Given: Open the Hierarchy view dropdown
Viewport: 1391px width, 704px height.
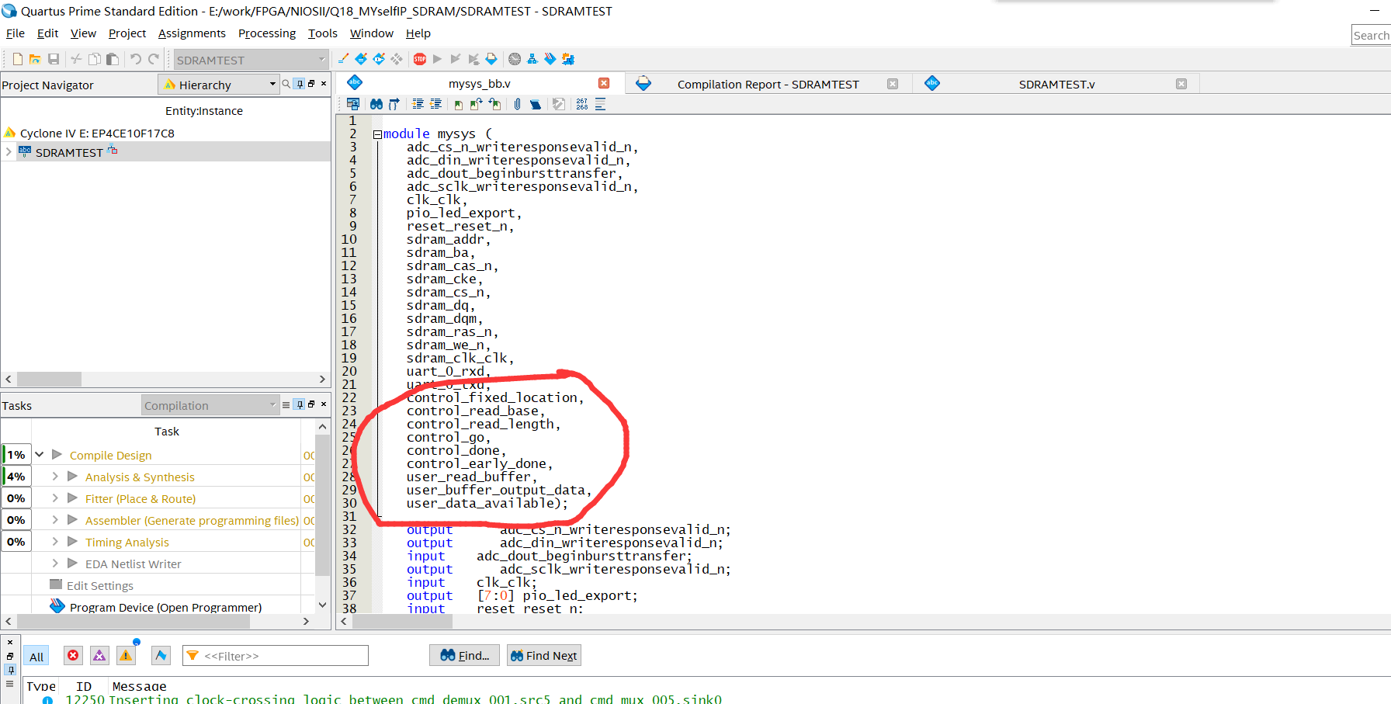Looking at the screenshot, I should pyautogui.click(x=272, y=84).
